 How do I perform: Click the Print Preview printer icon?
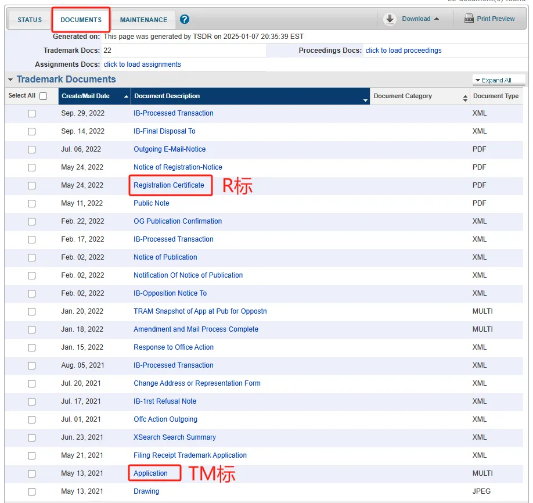coord(469,19)
